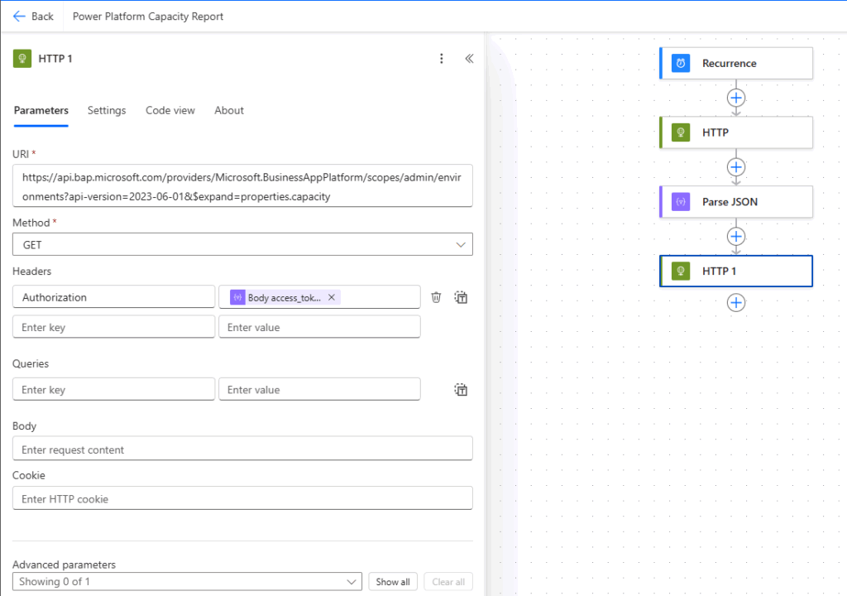
Task: Open the Code view tab
Action: click(x=170, y=110)
